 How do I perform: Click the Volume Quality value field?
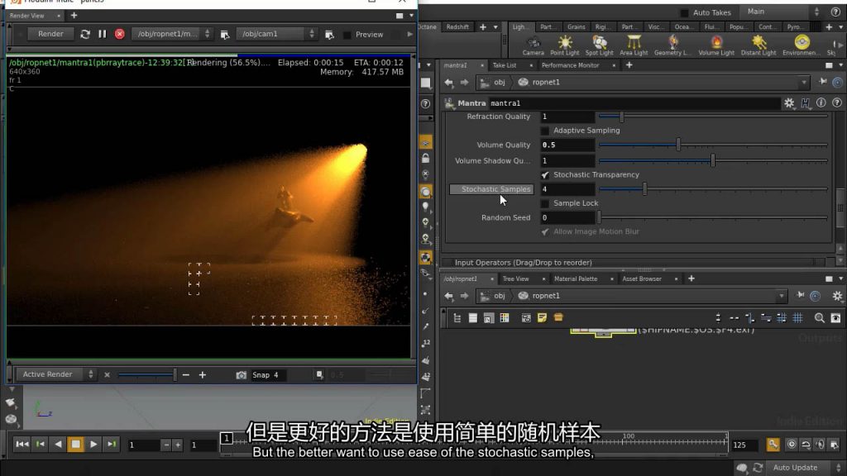point(567,145)
